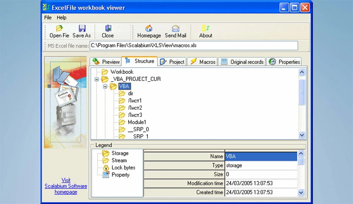Click the sidebar certificate artwork image
353x204 pixels.
tap(65, 102)
